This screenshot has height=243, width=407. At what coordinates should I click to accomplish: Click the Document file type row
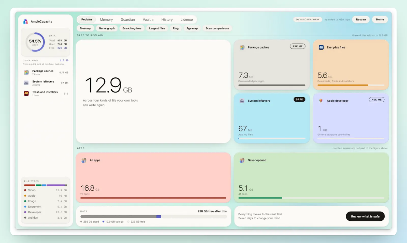click(x=45, y=207)
